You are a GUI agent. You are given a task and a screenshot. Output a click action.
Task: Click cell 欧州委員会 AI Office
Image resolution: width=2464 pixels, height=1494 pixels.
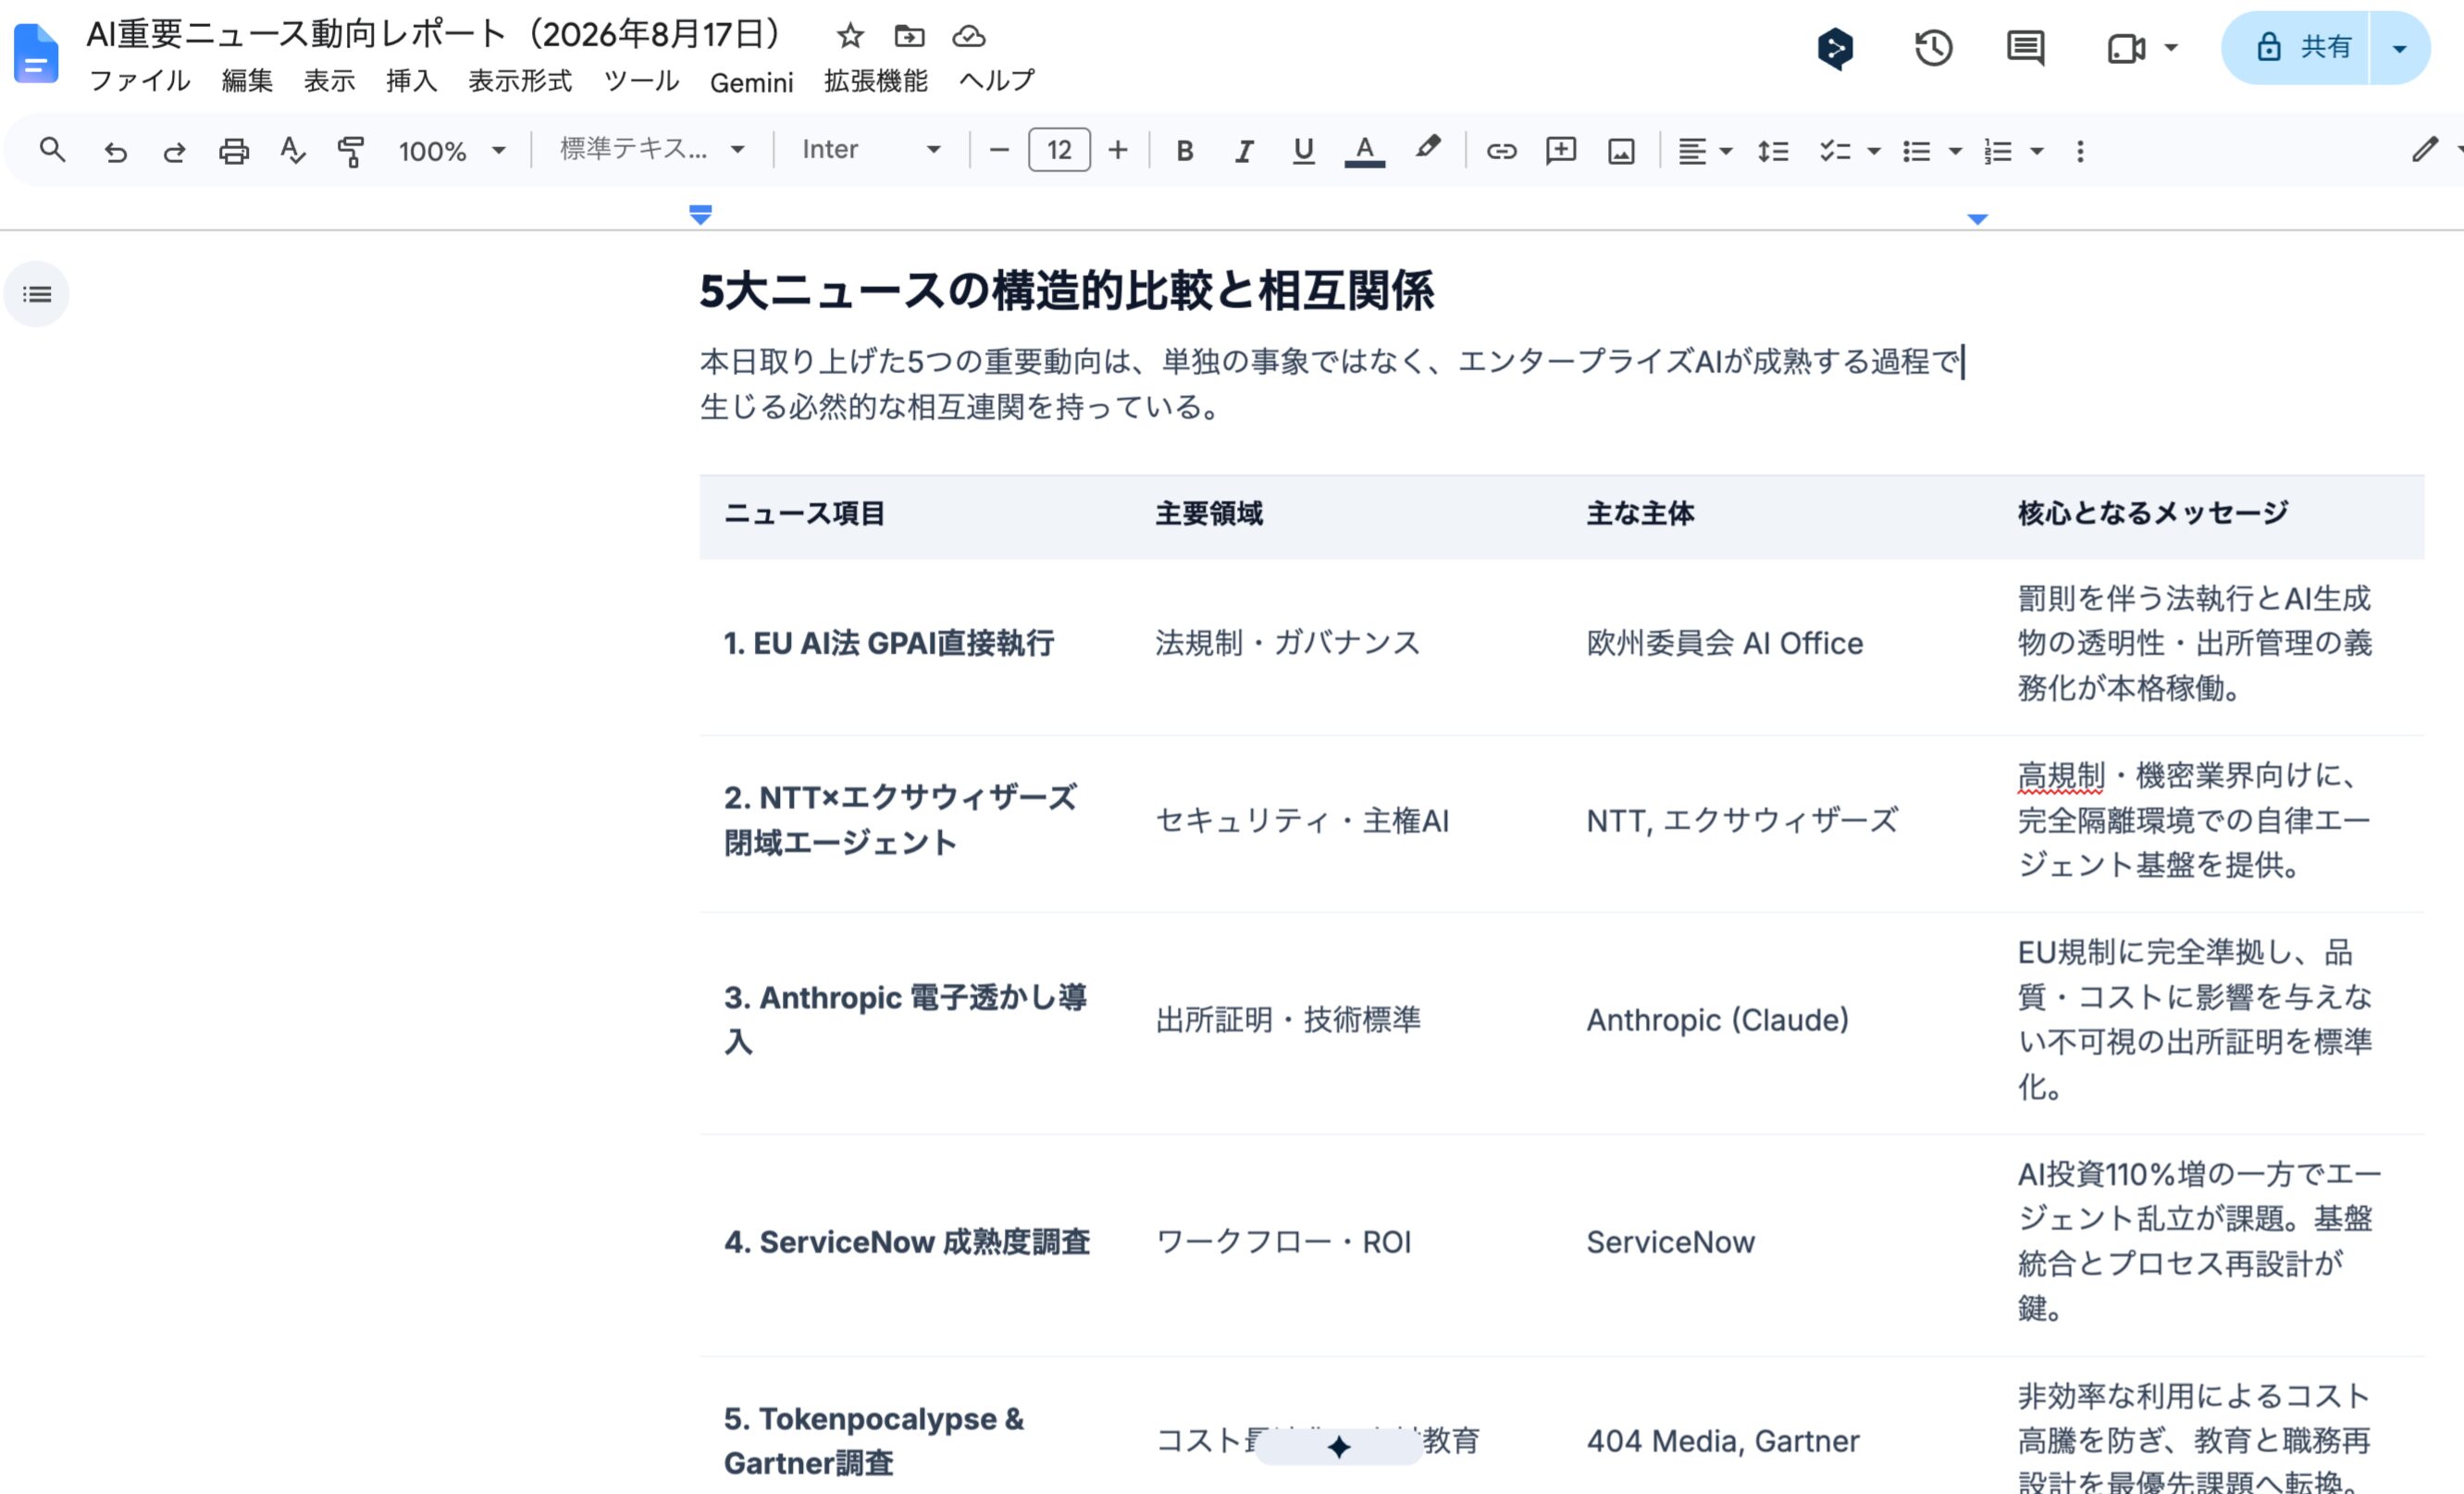tap(1724, 643)
